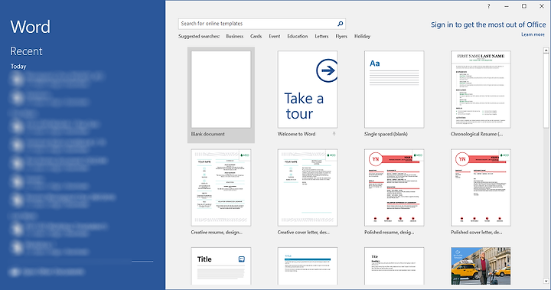551x290 pixels.
Task: Select the Holiday suggested search
Action: [362, 36]
